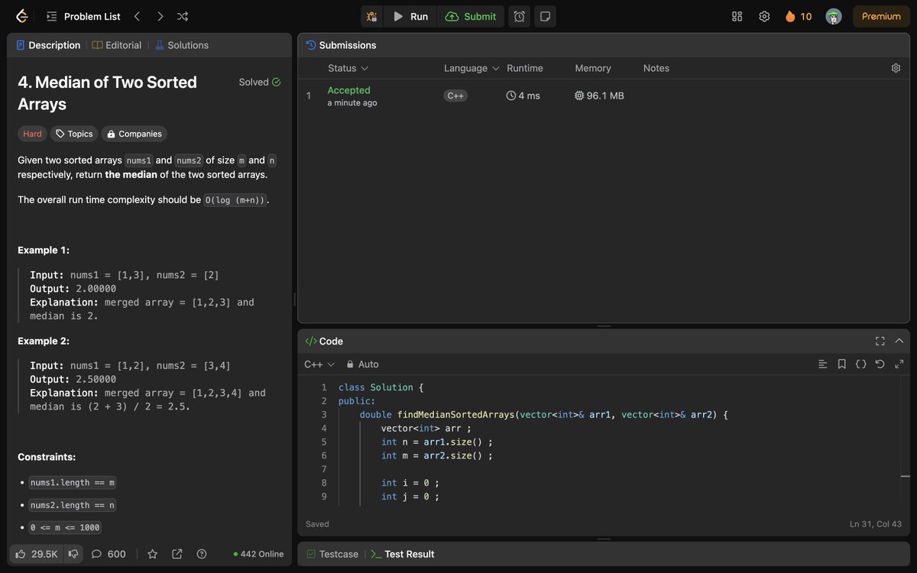Screen dimensions: 917x573
Task: Share the problem via share icon
Action: tap(177, 554)
